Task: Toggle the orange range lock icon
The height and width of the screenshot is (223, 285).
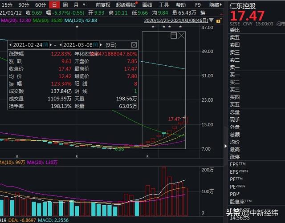Action: [219, 20]
